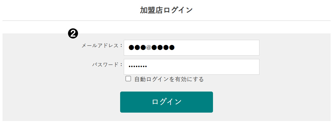Click the @ symbol in the email field
The image size is (332, 123).
point(149,47)
